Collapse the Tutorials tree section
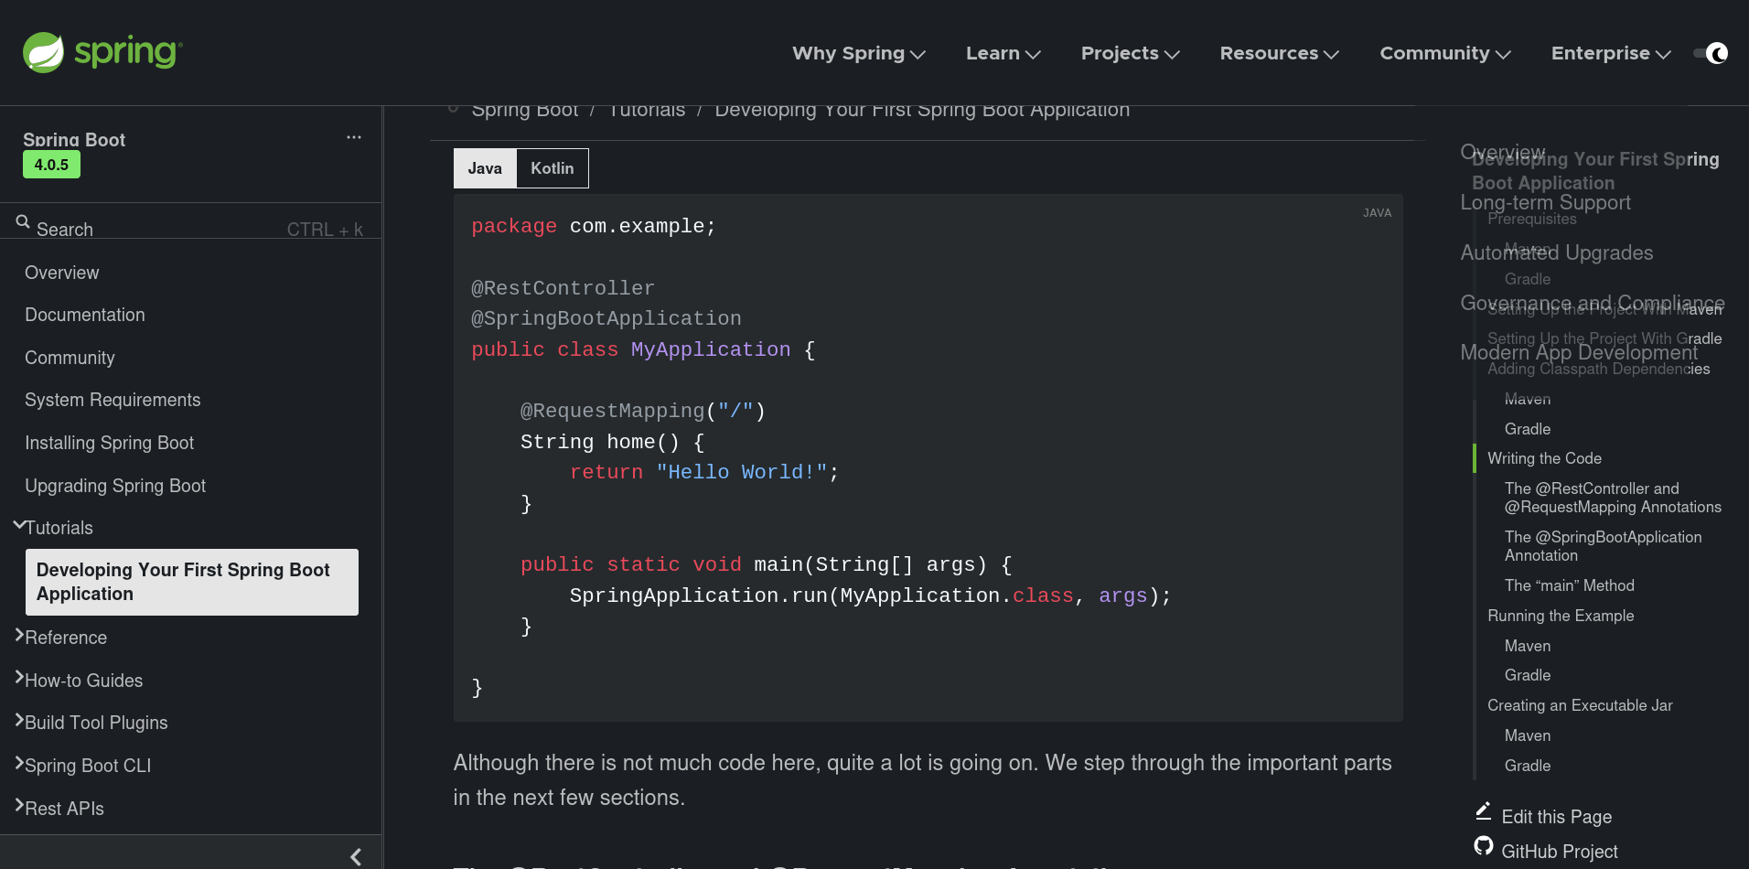Image resolution: width=1749 pixels, height=869 pixels. click(19, 526)
